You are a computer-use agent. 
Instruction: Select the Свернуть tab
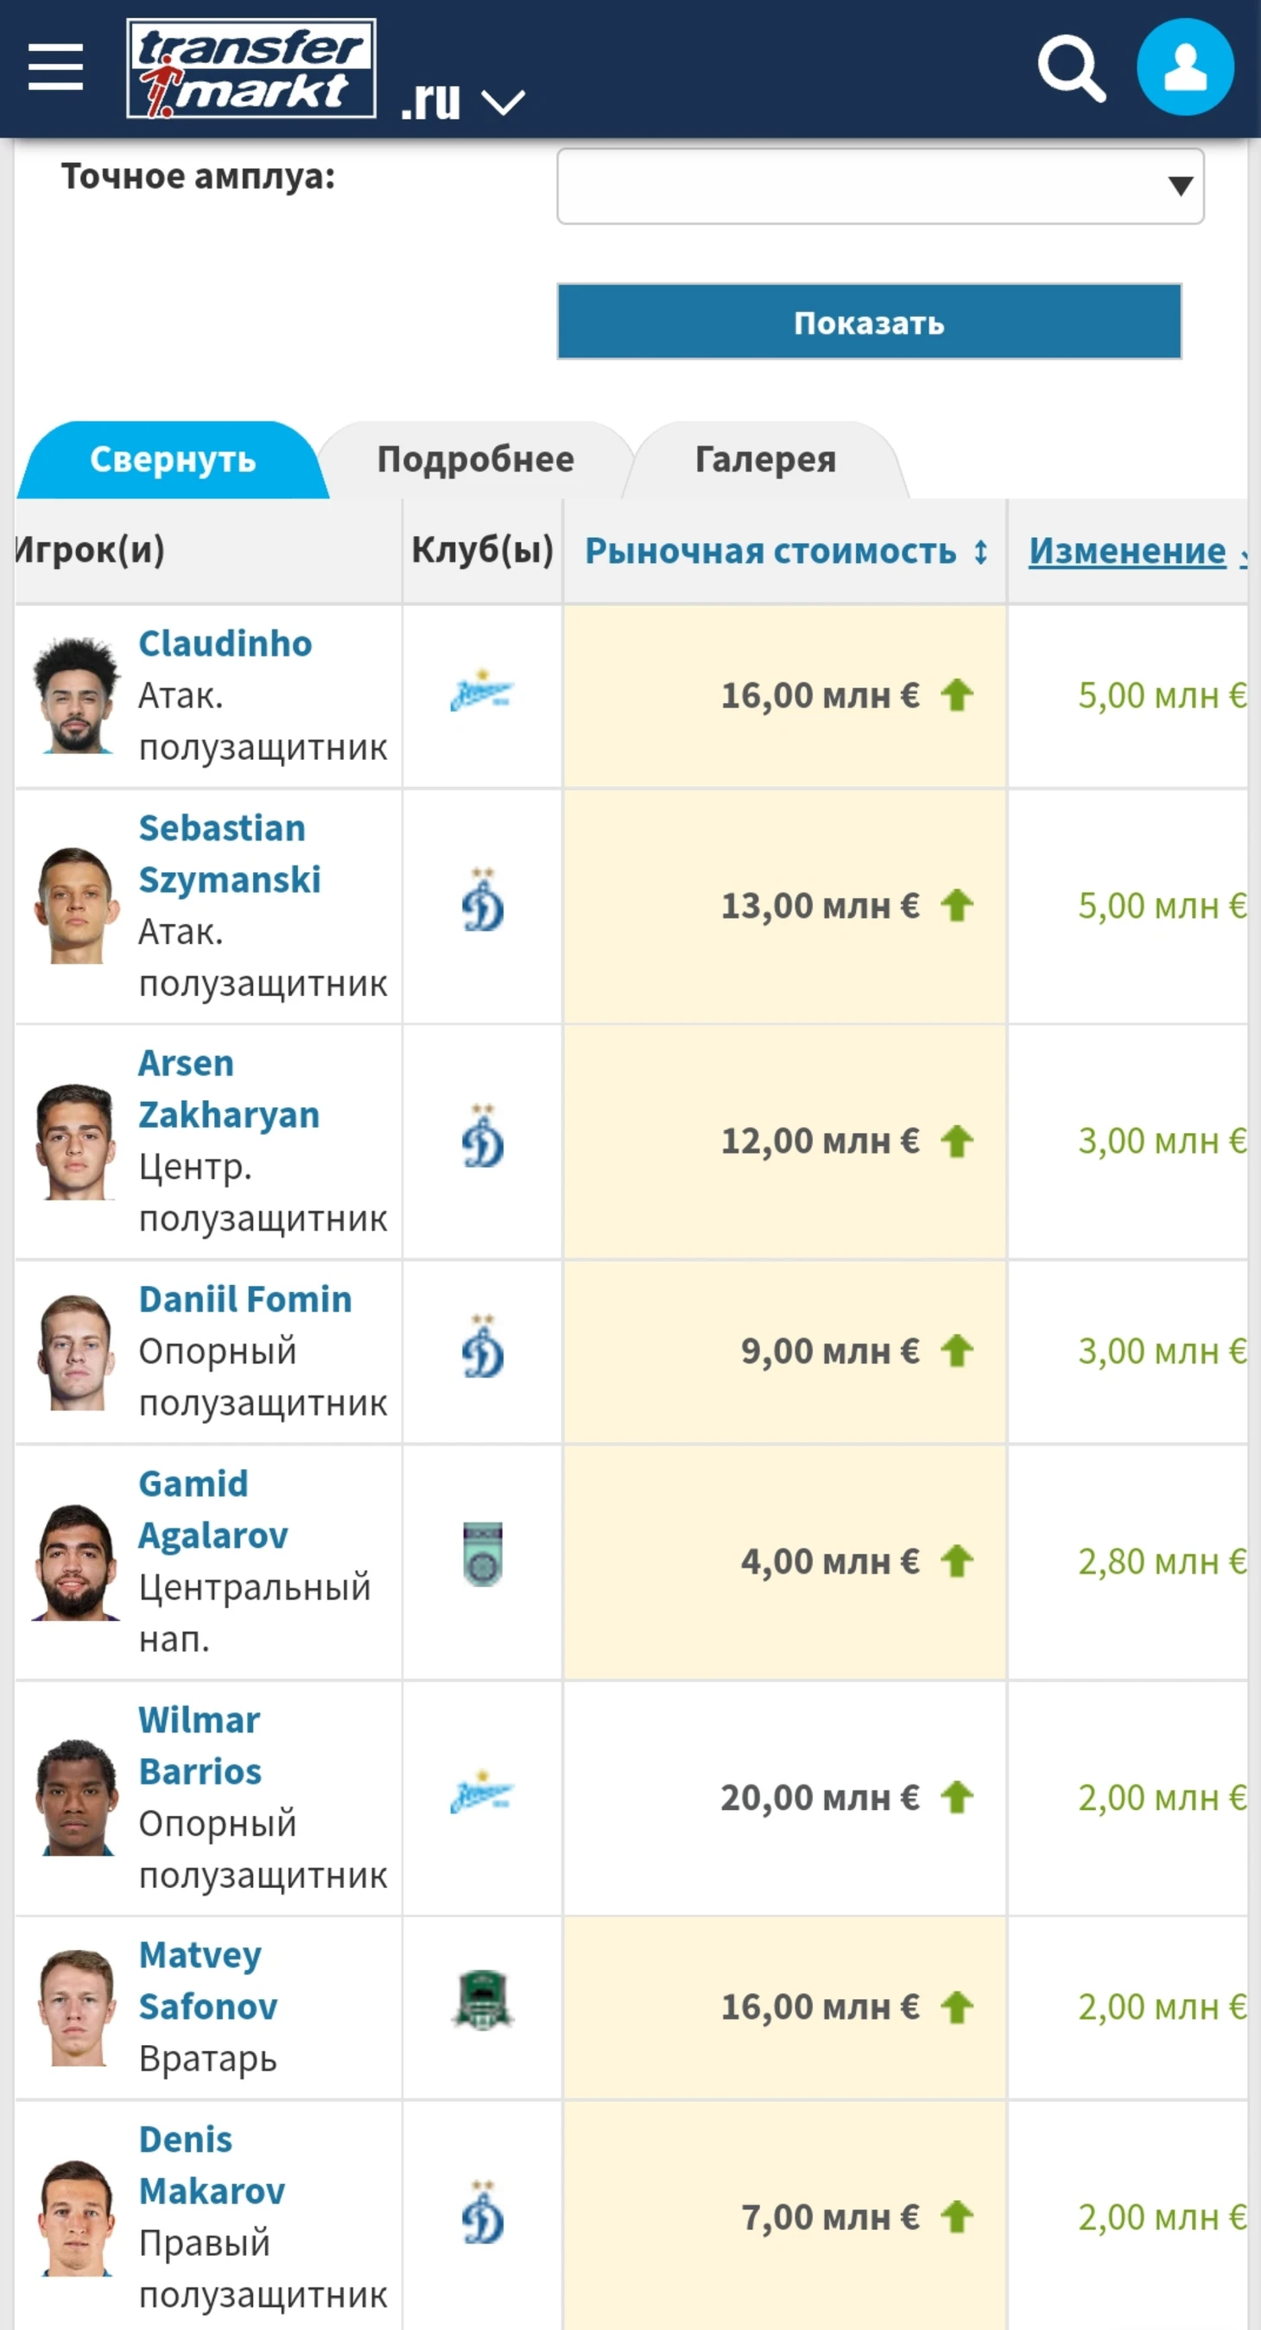pyautogui.click(x=173, y=459)
